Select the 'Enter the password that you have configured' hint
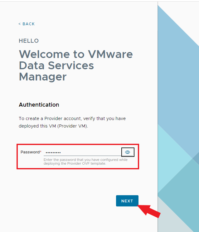Image resolution: width=199 pixels, height=232 pixels. pyautogui.click(x=85, y=162)
